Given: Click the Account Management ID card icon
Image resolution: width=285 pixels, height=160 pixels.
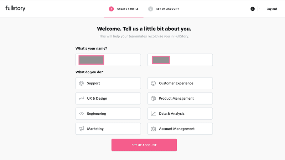Looking at the screenshot, I should click(x=153, y=129).
